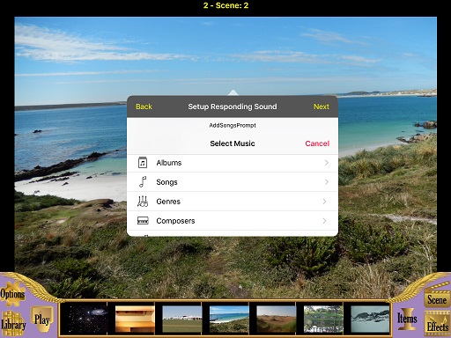Click the 'Setup Responding Sound' title
Screen dimensions: 451x338
point(233,107)
